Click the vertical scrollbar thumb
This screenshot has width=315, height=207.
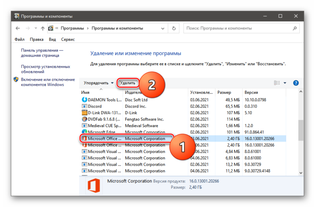(301, 130)
